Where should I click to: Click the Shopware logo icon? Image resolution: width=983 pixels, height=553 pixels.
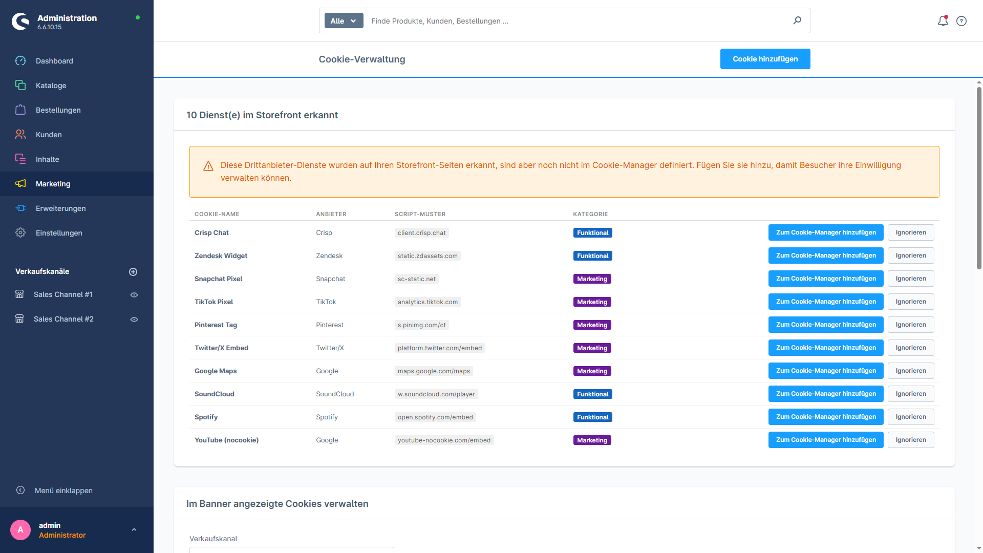pyautogui.click(x=20, y=22)
